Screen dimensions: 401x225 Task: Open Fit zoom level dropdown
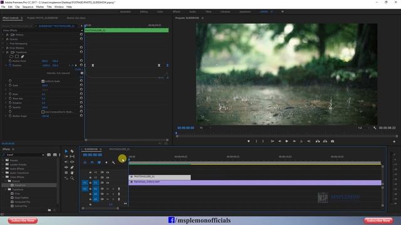206,127
